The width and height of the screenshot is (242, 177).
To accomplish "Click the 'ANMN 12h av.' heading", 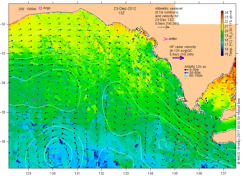I will tap(196, 67).
